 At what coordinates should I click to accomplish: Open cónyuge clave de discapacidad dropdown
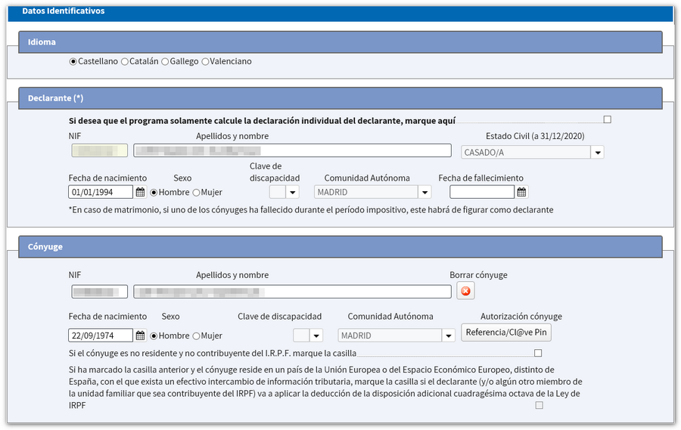click(316, 336)
